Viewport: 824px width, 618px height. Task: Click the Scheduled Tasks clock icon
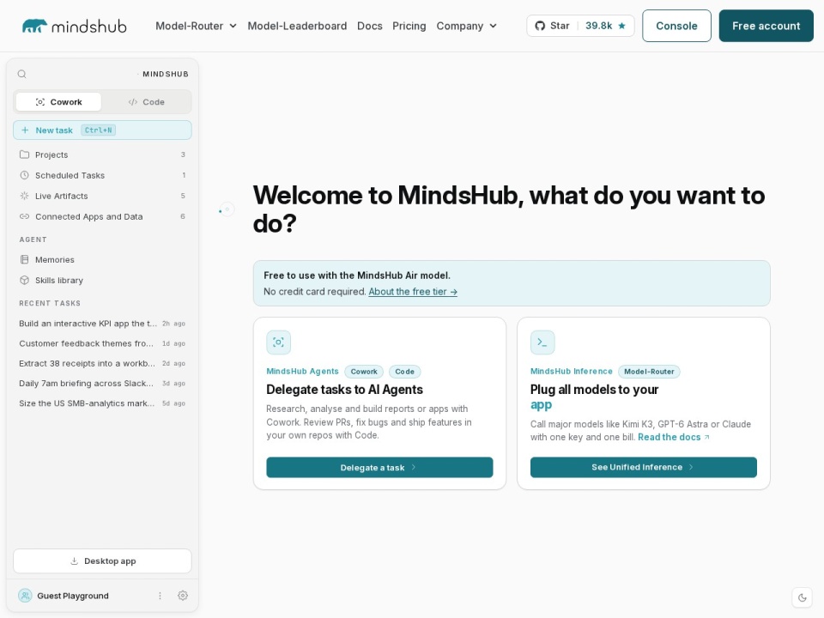coord(24,175)
